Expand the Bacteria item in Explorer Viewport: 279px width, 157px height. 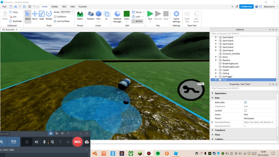pos(216,60)
